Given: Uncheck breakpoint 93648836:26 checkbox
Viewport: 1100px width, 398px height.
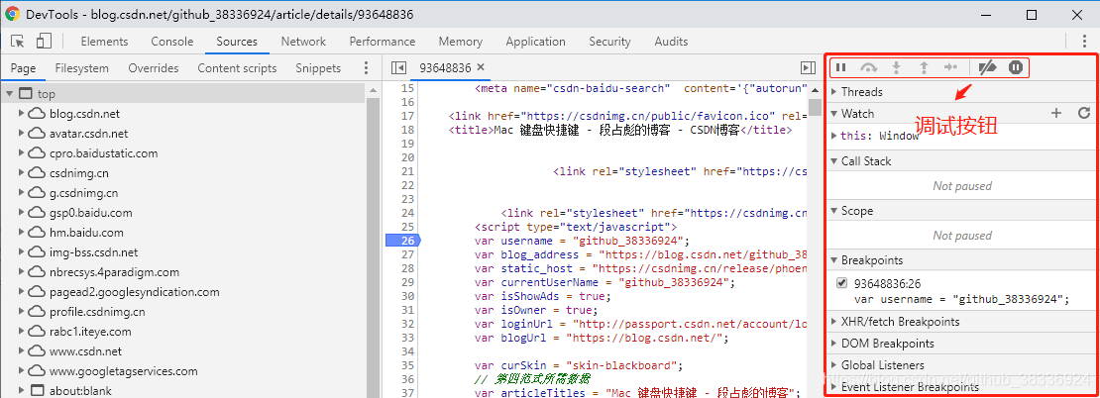Looking at the screenshot, I should (841, 283).
